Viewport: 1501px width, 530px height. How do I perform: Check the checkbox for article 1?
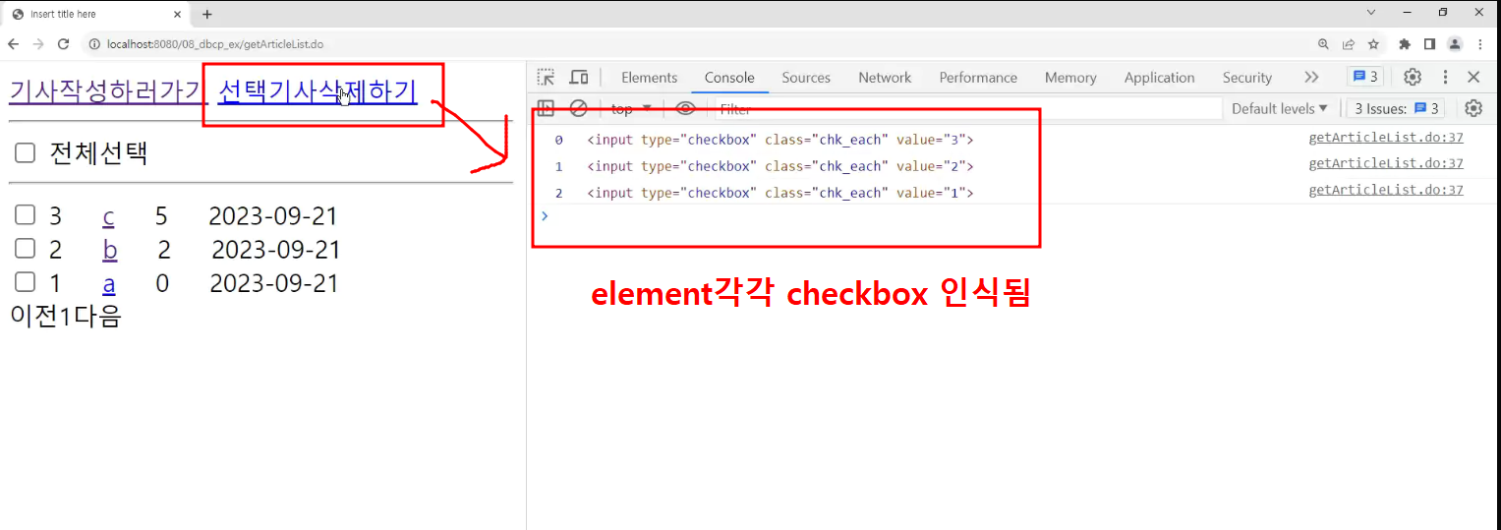click(x=26, y=282)
